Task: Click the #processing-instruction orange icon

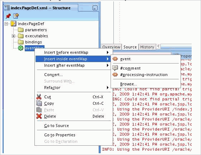Action: (x=115, y=75)
